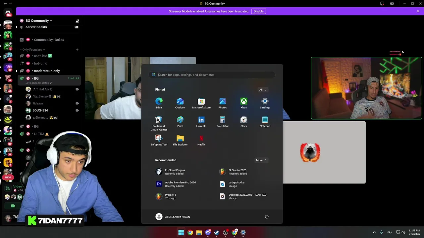
Task: Open the Photos app
Action: click(223, 103)
